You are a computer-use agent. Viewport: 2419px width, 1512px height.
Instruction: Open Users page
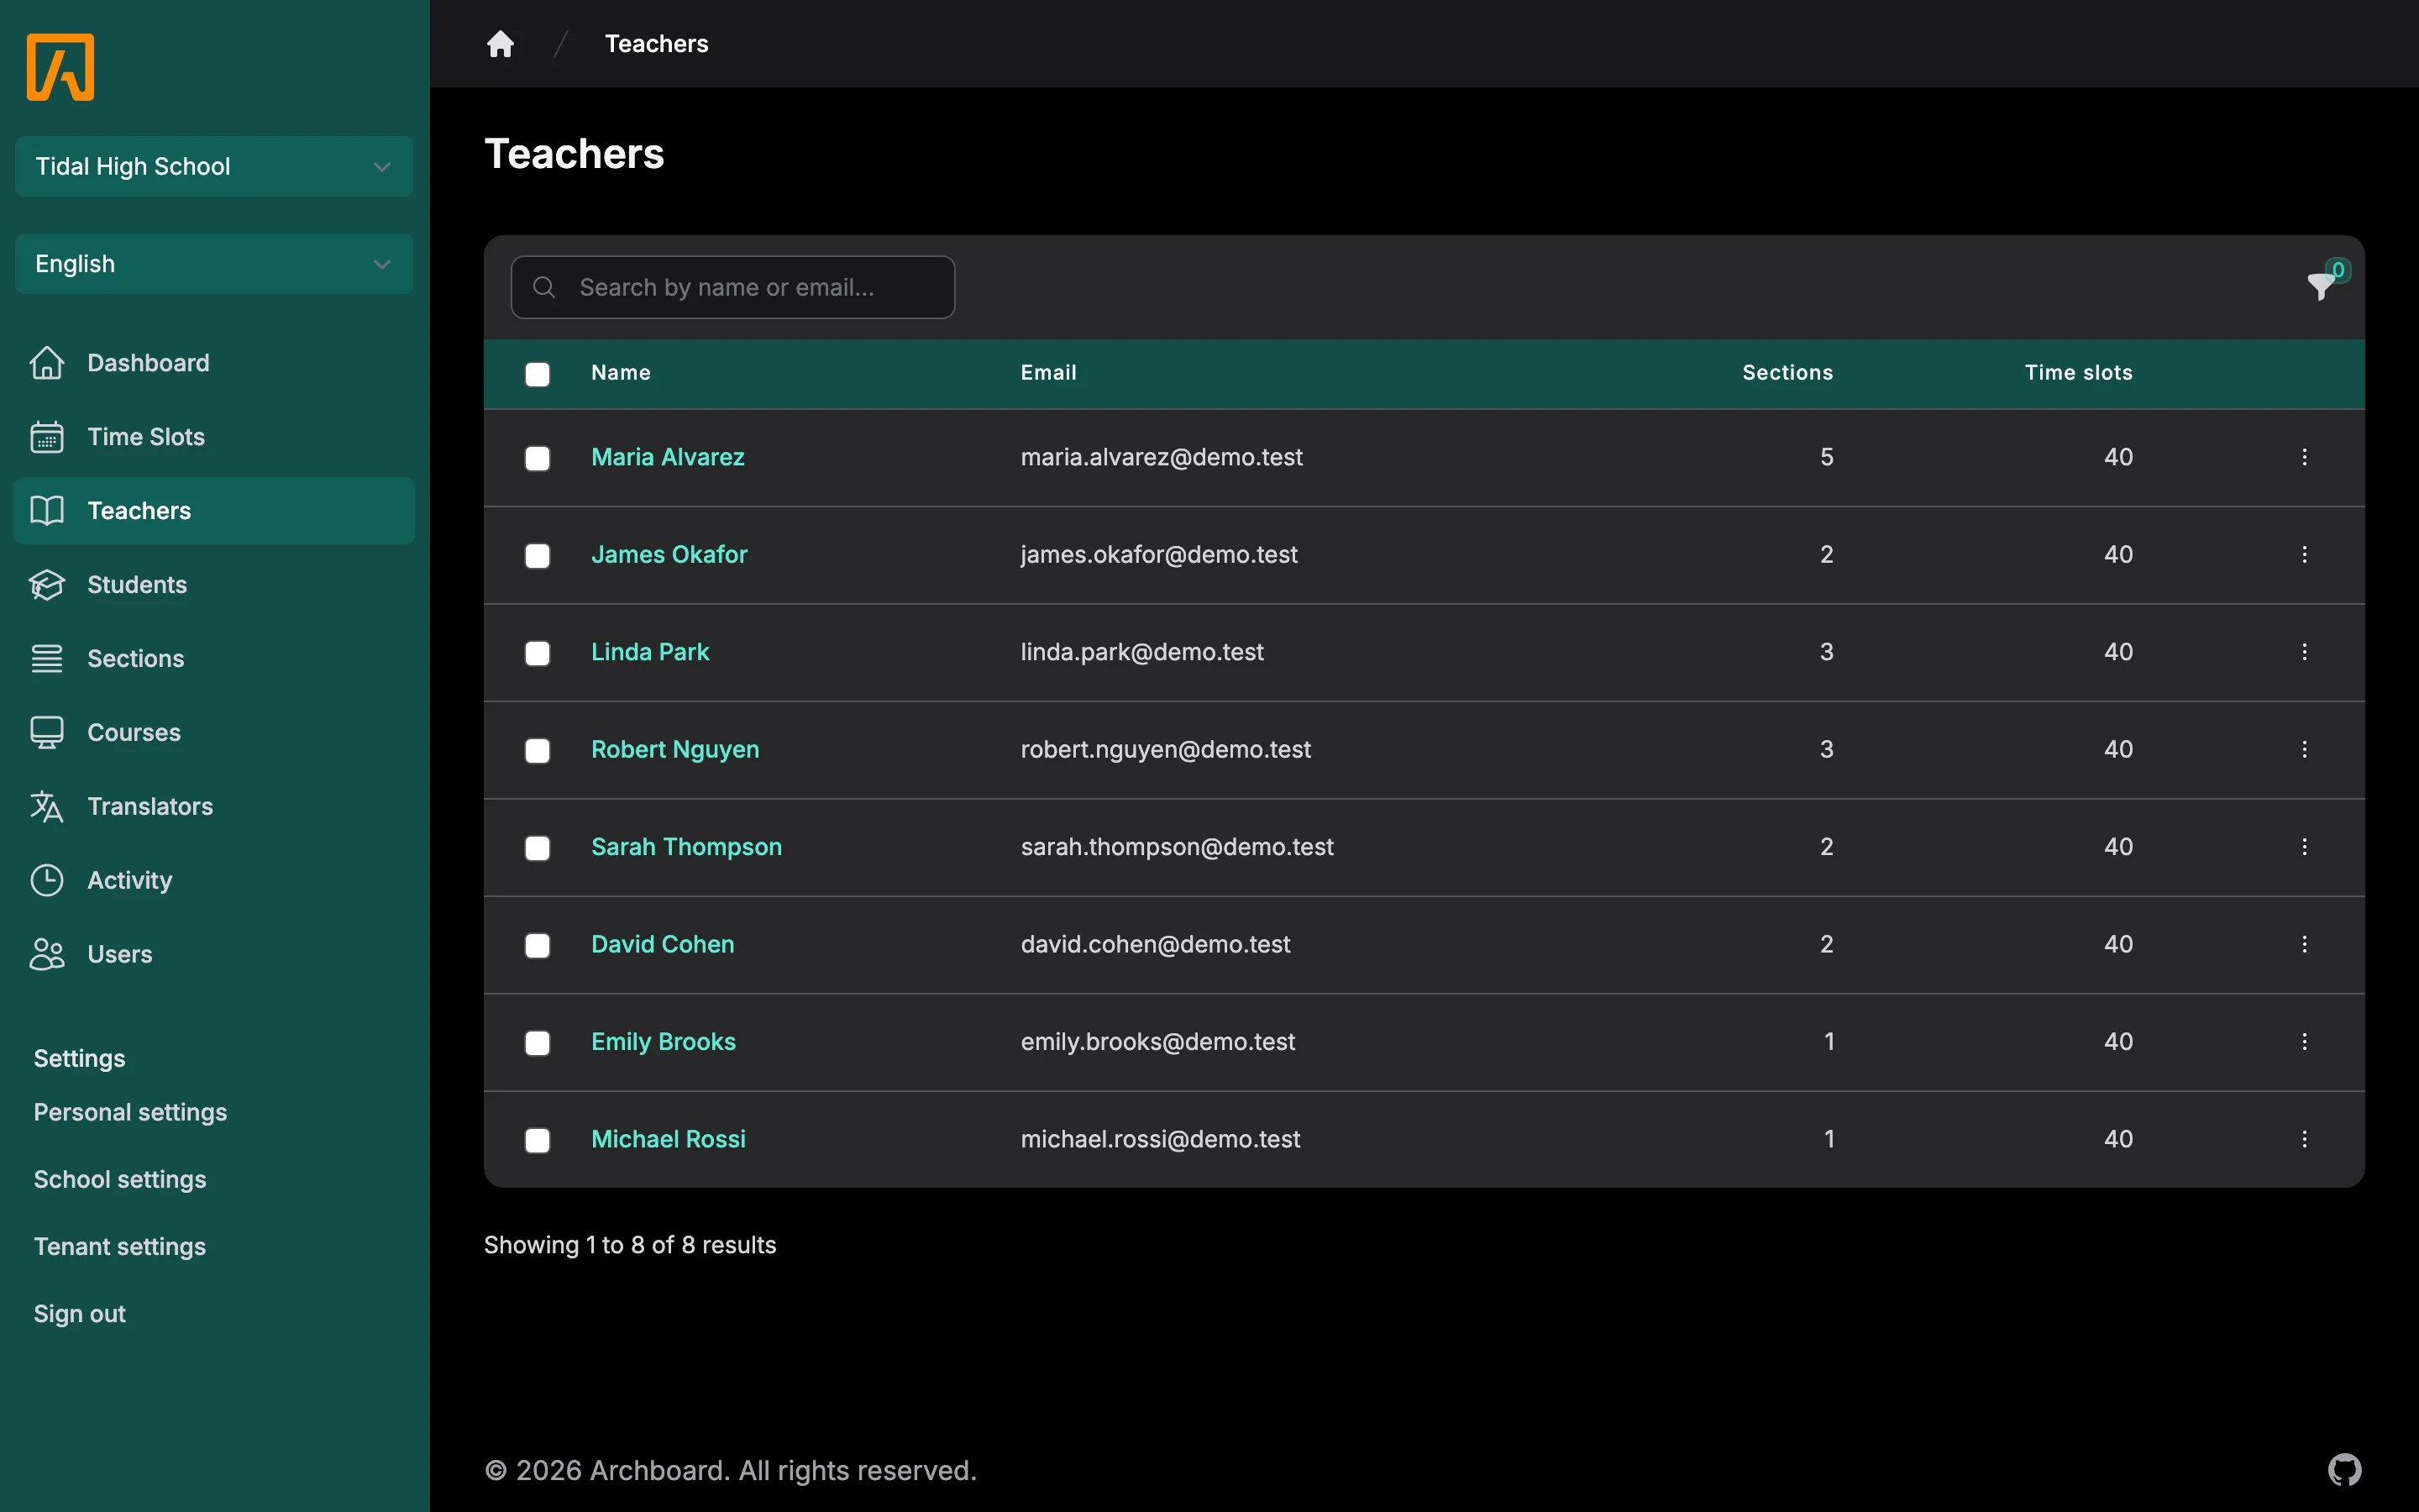pyautogui.click(x=214, y=955)
